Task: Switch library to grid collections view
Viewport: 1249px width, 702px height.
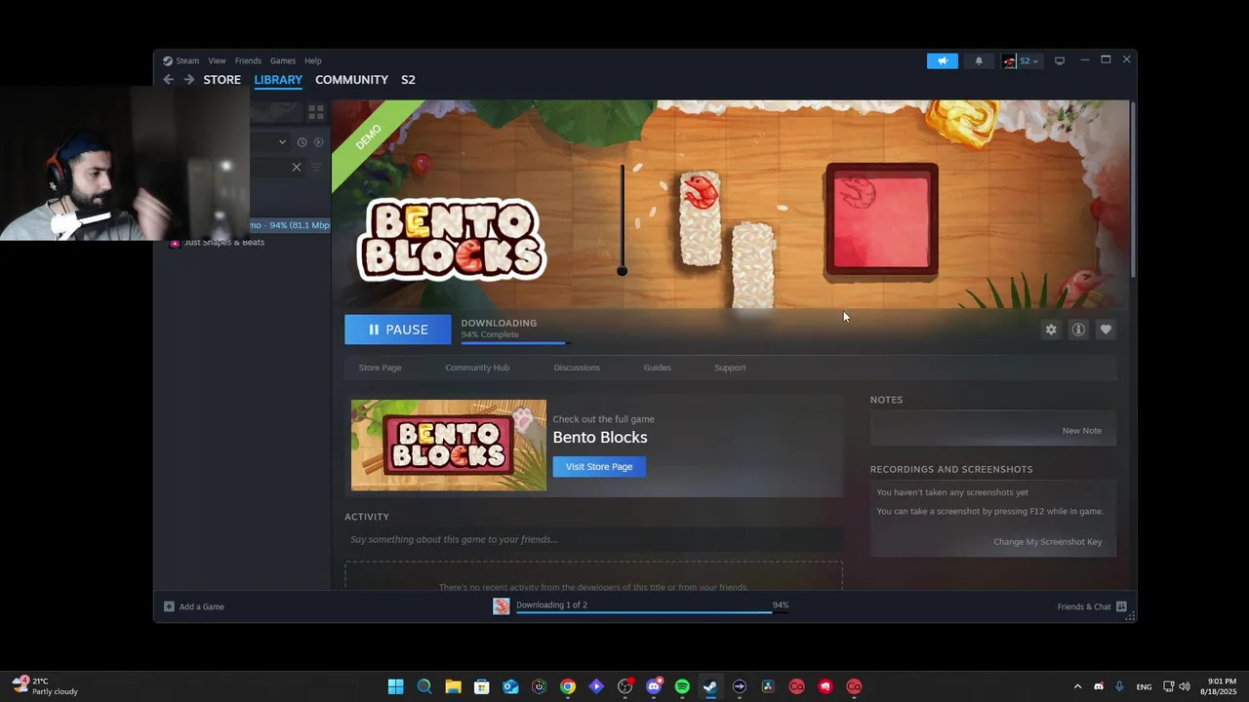Action: coord(316,113)
